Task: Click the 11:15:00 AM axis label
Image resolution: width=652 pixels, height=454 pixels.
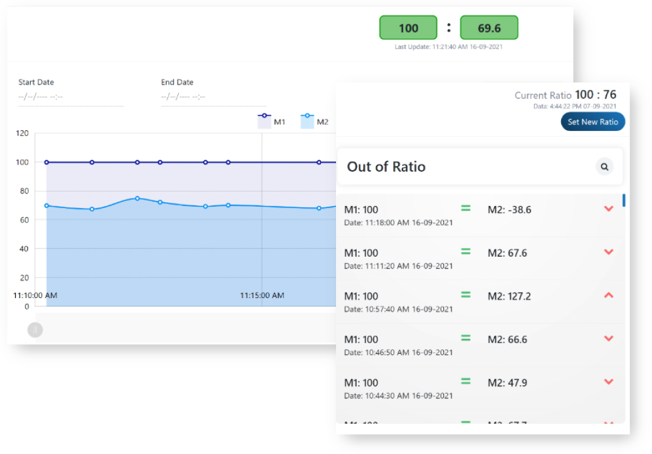Action: 263,296
